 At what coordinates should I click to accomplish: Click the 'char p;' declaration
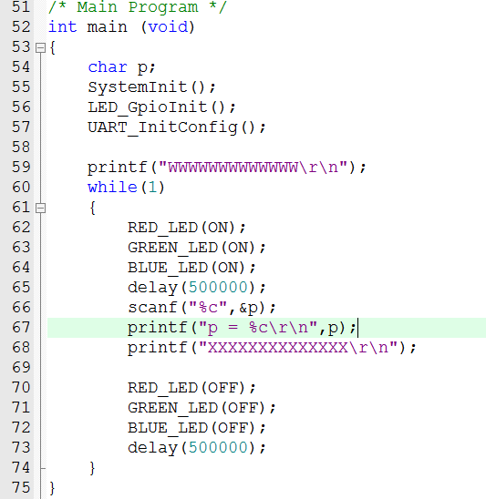(121, 67)
